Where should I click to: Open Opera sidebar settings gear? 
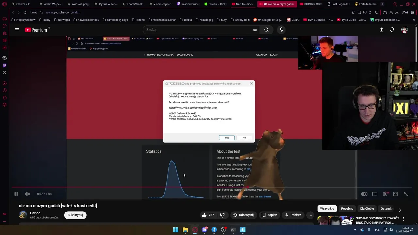(x=4, y=105)
